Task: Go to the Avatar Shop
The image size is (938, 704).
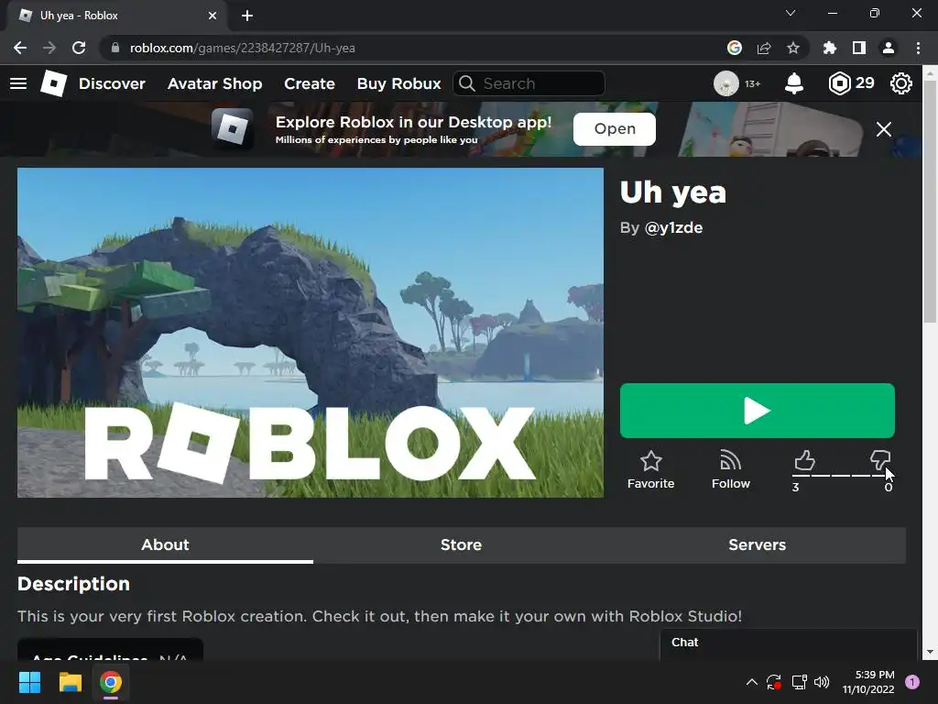Action: [x=214, y=83]
